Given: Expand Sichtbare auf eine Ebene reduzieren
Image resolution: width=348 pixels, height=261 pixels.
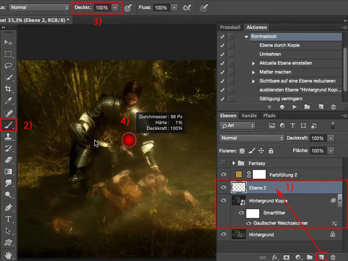Looking at the screenshot, I should pyautogui.click(x=253, y=81).
